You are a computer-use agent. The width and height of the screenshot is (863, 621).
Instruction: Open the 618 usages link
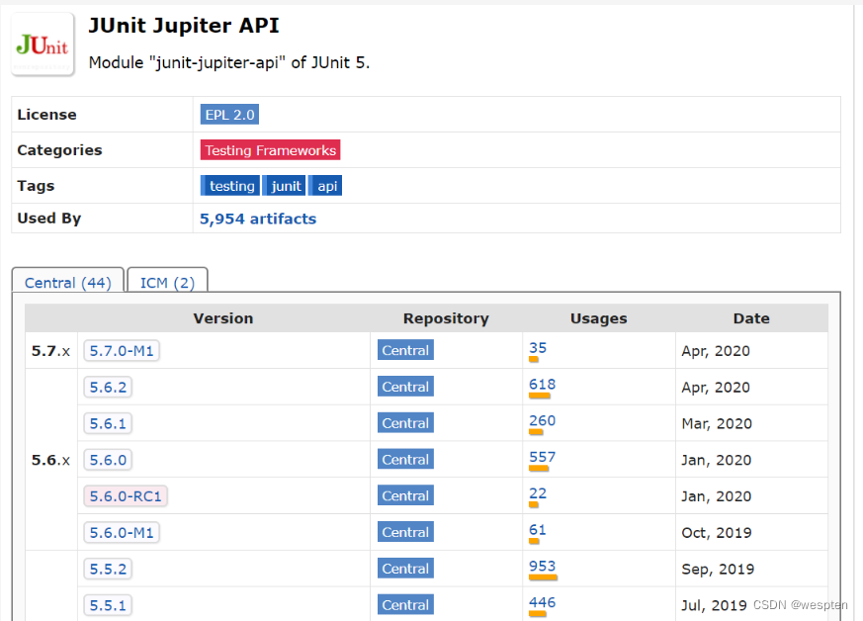tap(542, 385)
